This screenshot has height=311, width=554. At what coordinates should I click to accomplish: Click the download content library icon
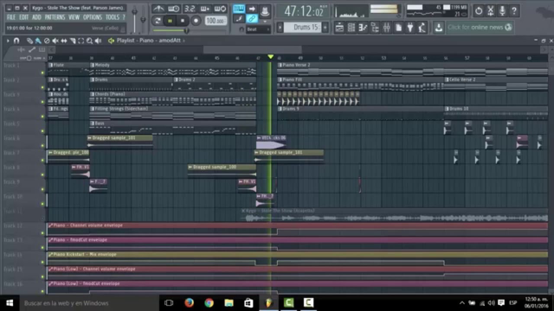click(439, 27)
